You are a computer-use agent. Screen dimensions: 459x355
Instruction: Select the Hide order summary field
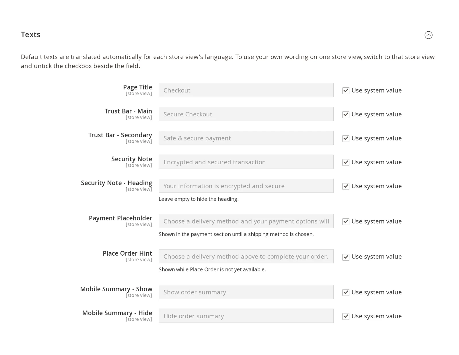point(246,316)
